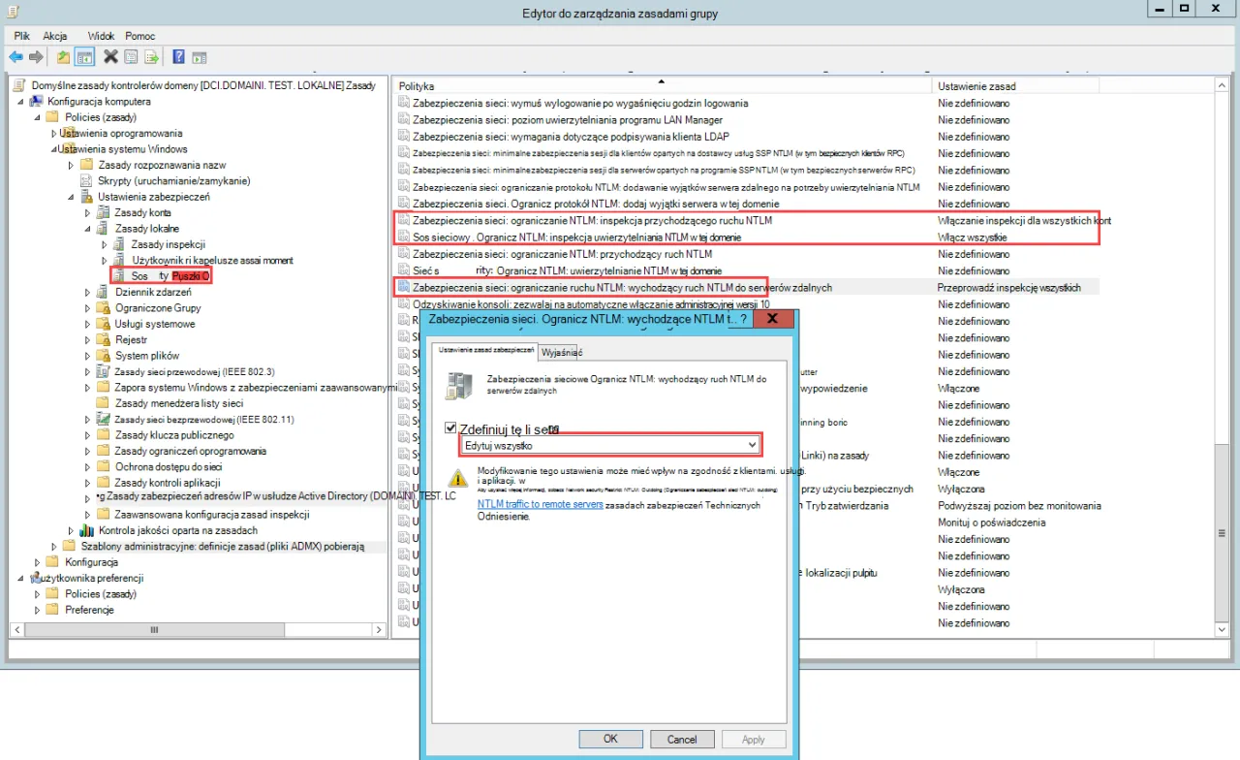This screenshot has height=760, width=1240.
Task: Click the OK button in dialog
Action: tap(610, 739)
